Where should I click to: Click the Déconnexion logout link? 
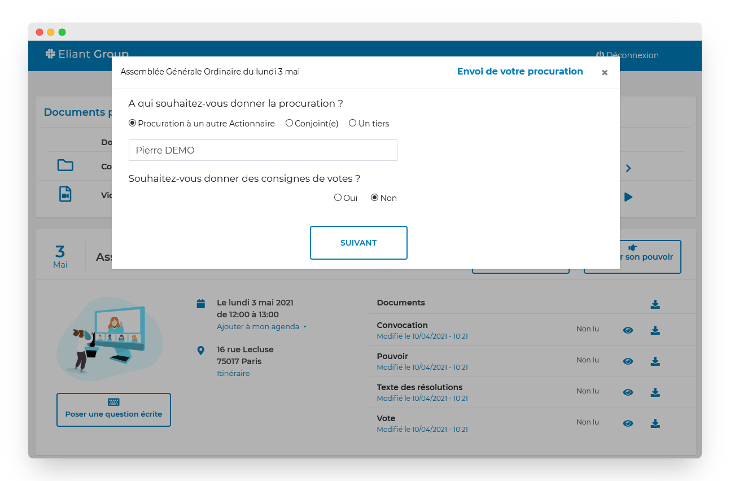627,55
